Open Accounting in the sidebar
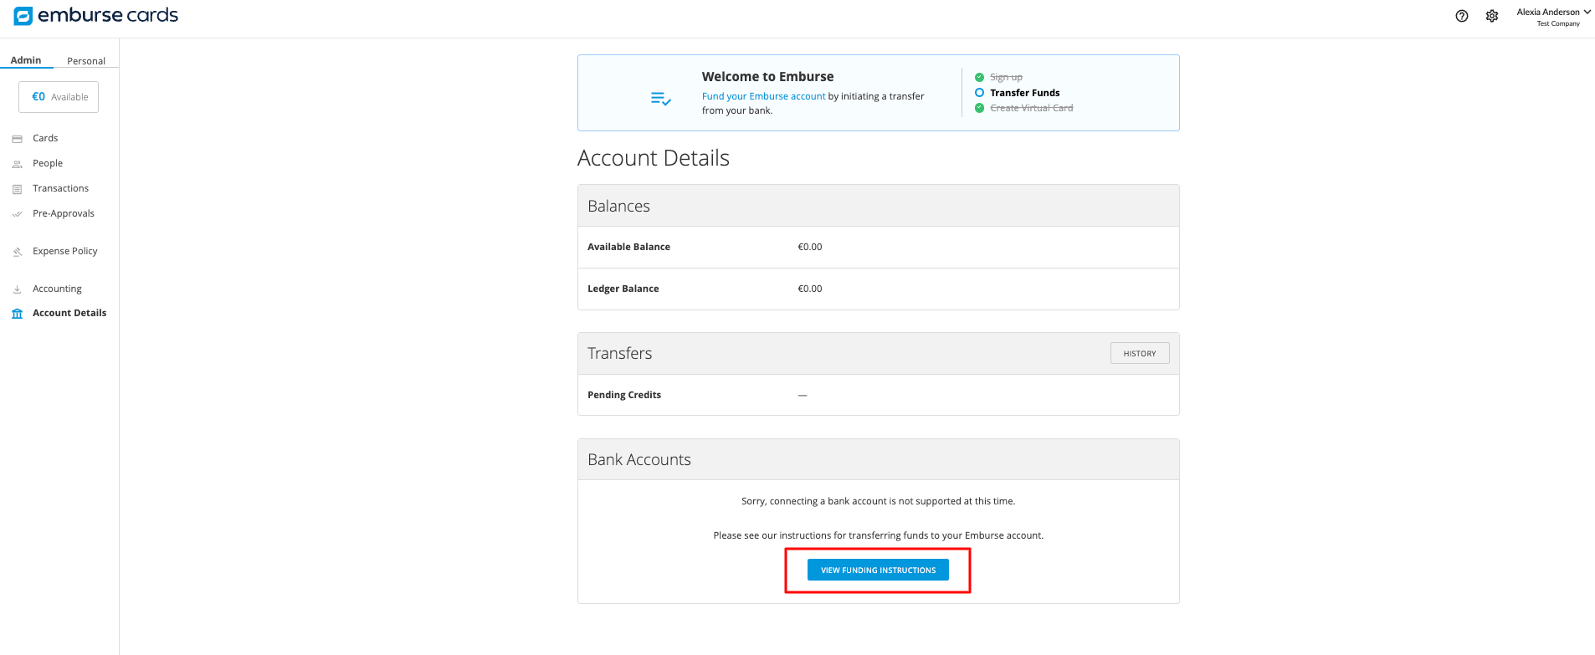The width and height of the screenshot is (1595, 655). pos(57,289)
